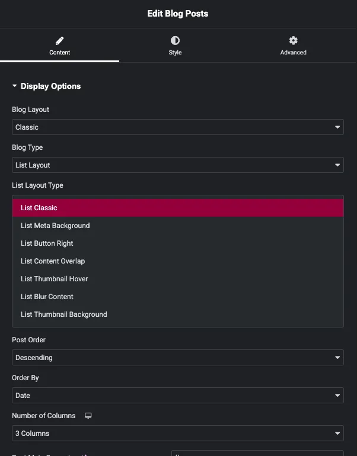Image resolution: width=357 pixels, height=456 pixels.
Task: Choose List Meta Background option
Action: [x=178, y=226]
